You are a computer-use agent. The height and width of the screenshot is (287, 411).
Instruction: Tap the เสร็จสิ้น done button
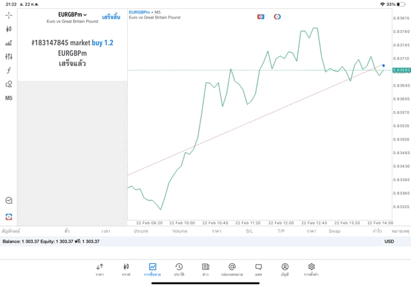click(111, 17)
